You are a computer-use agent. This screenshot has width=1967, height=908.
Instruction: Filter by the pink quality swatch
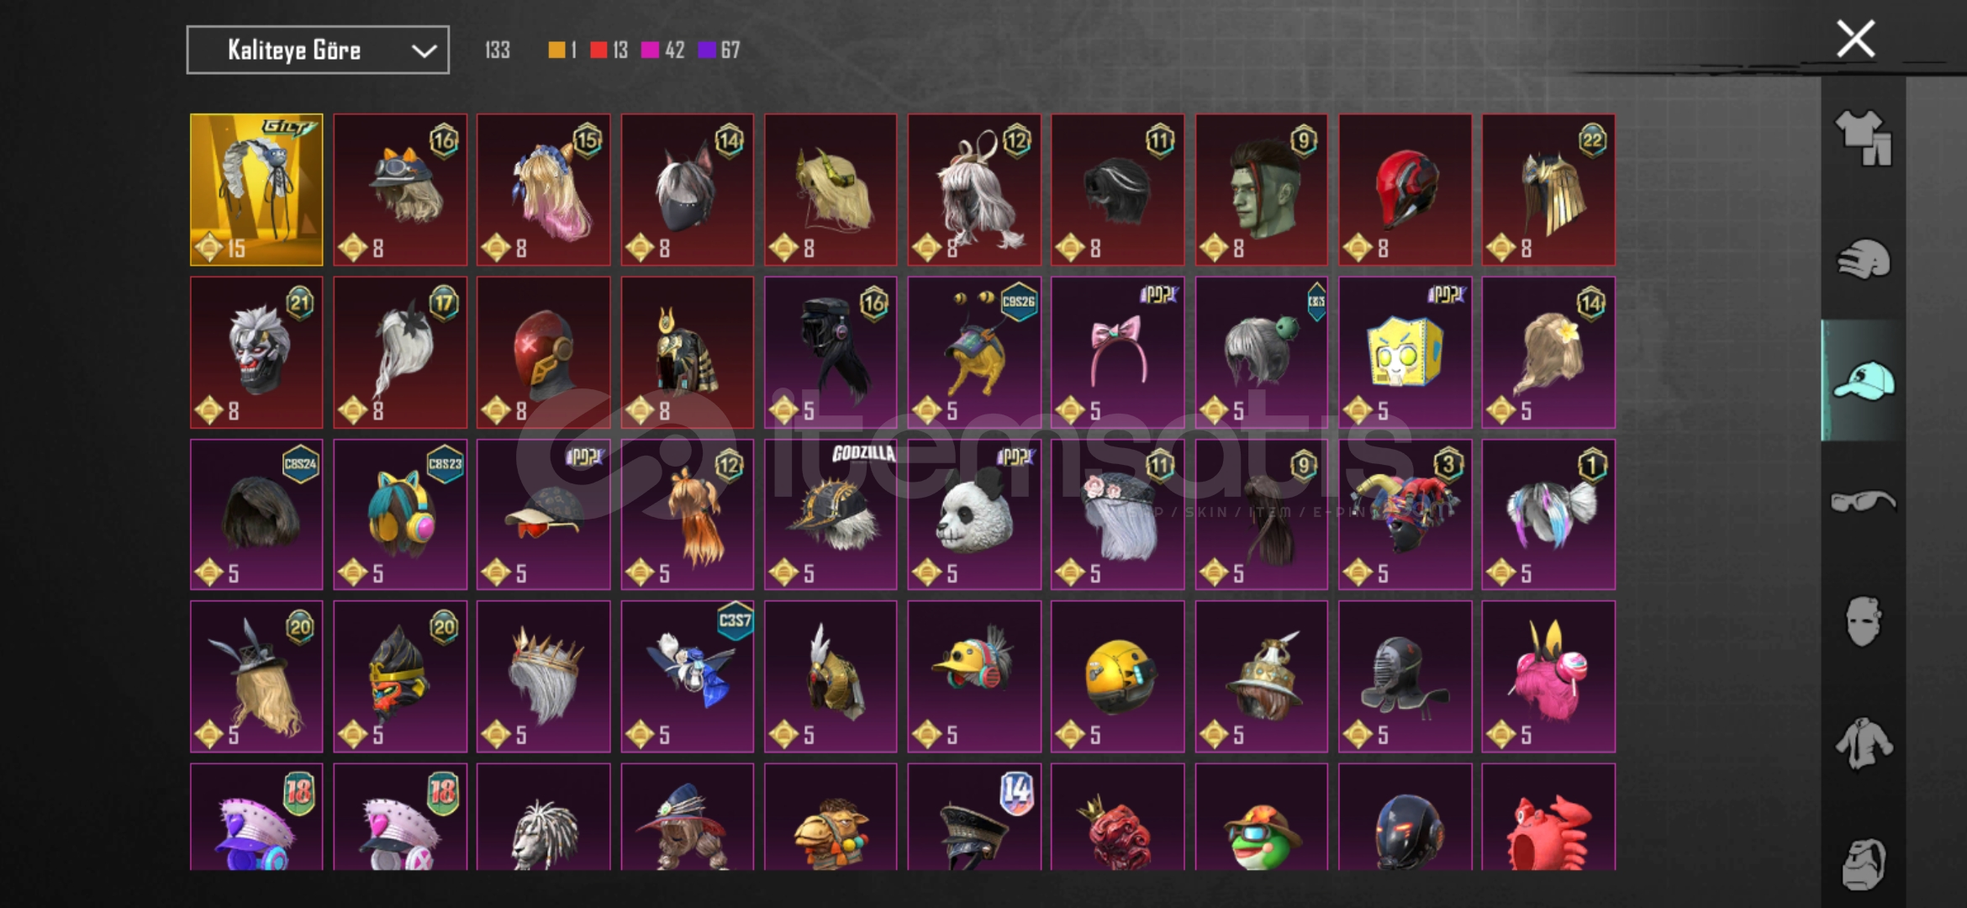tap(650, 50)
